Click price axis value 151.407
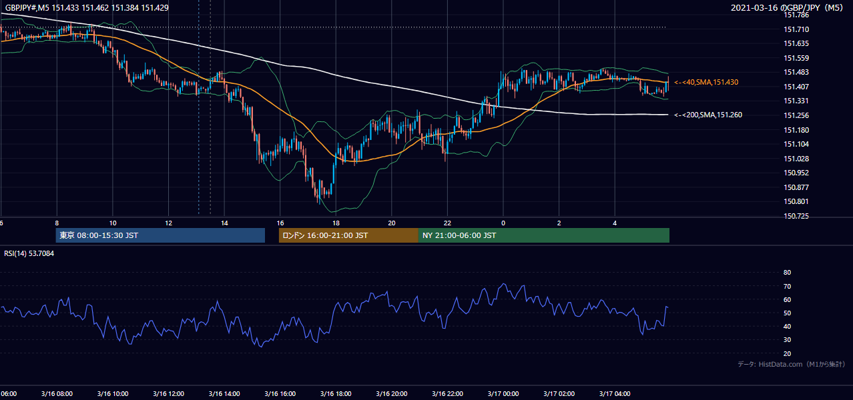Viewport: 853px width, 400px height. (796, 87)
